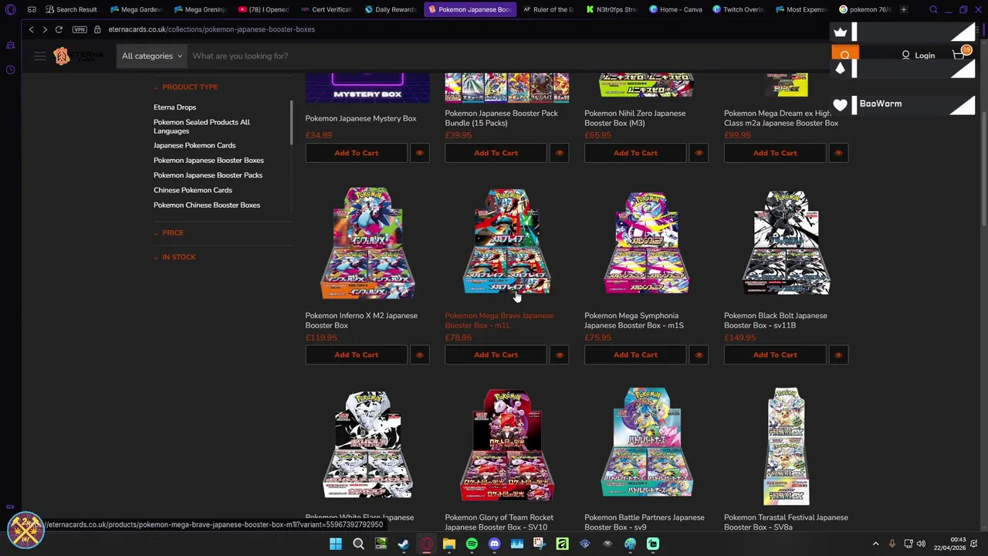The height and width of the screenshot is (556, 988).
Task: Quick view Mega Dream ex box eye icon
Action: pos(838,153)
